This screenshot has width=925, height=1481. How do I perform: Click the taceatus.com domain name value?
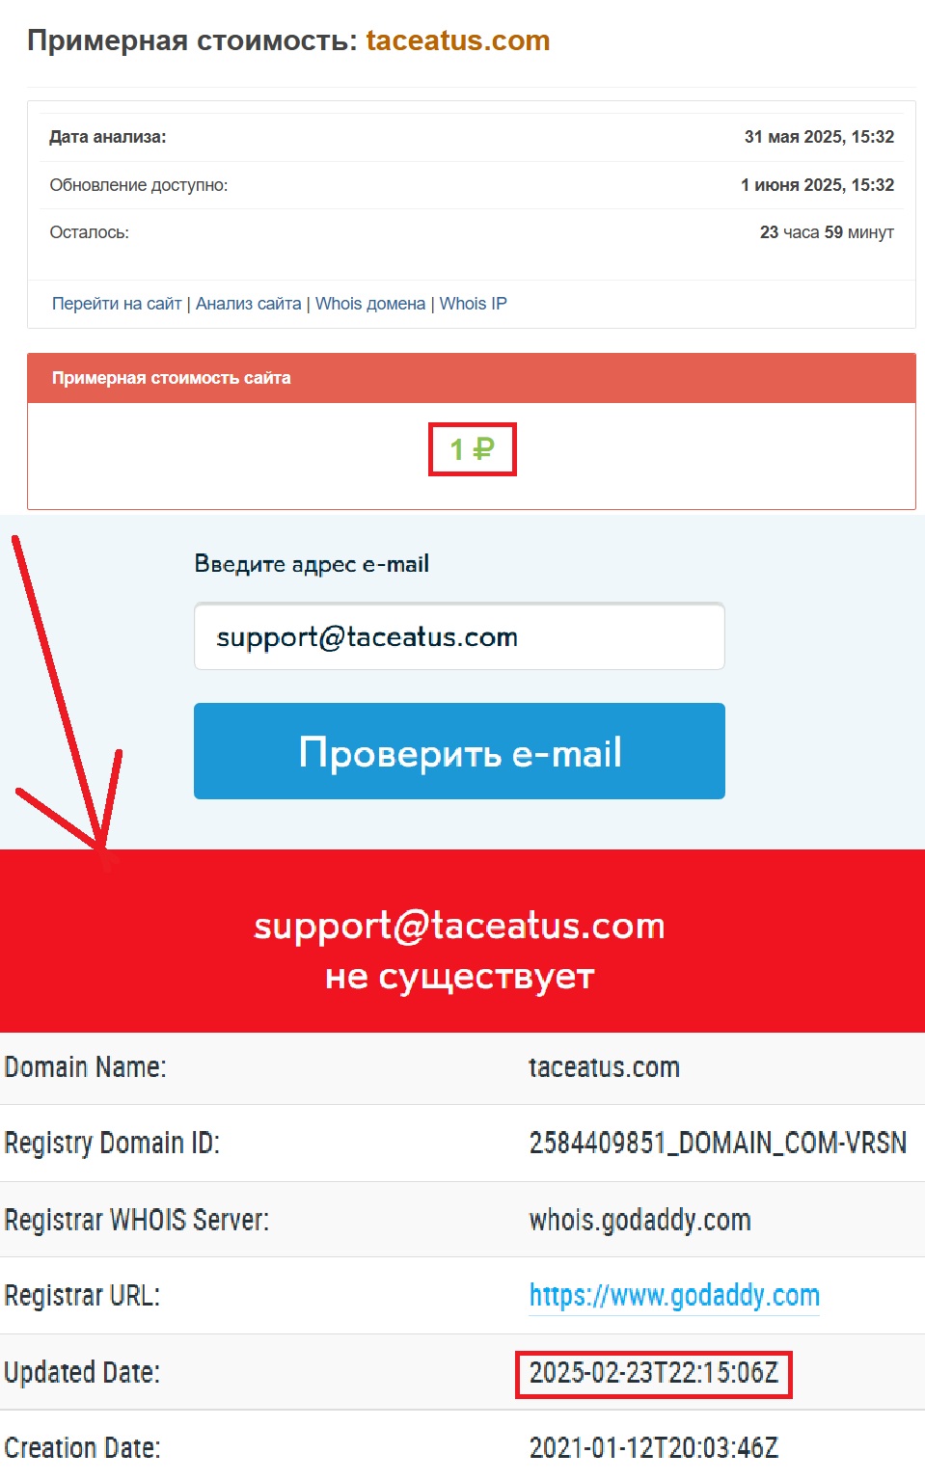click(x=604, y=1067)
